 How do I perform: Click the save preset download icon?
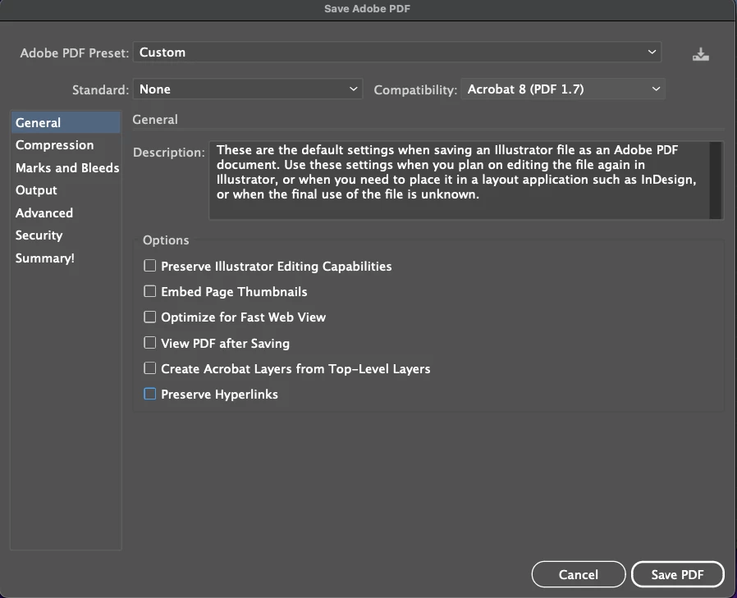pyautogui.click(x=700, y=54)
